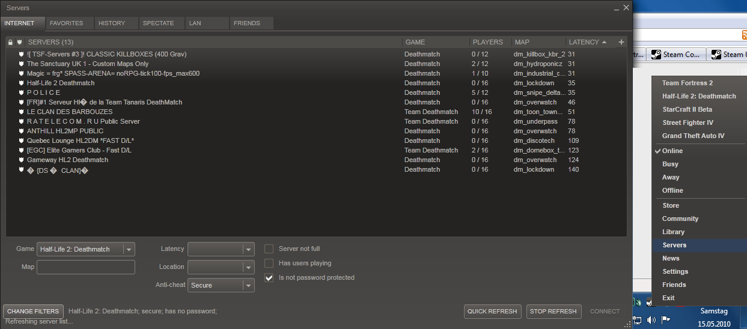Screen dimensions: 747x329
Task: Click shield icon beside Quebec Lounge HL2DM
Action: coord(21,140)
